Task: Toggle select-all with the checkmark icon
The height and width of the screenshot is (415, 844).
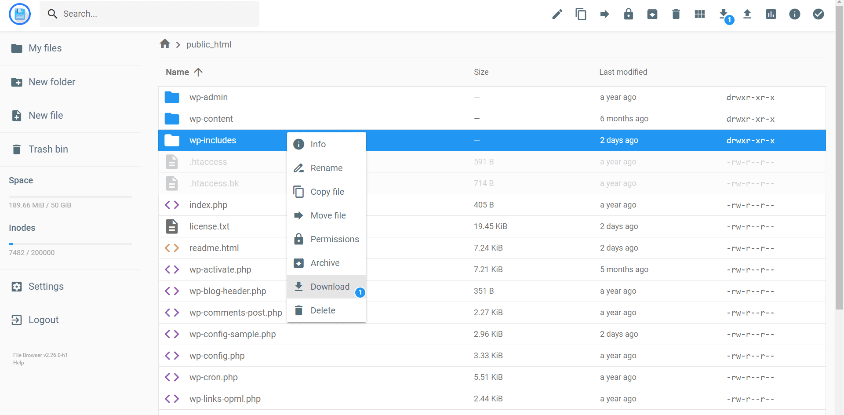Action: 819,14
